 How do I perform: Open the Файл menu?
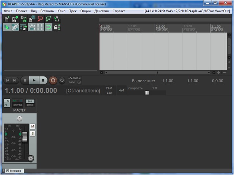pyautogui.click(x=8, y=11)
